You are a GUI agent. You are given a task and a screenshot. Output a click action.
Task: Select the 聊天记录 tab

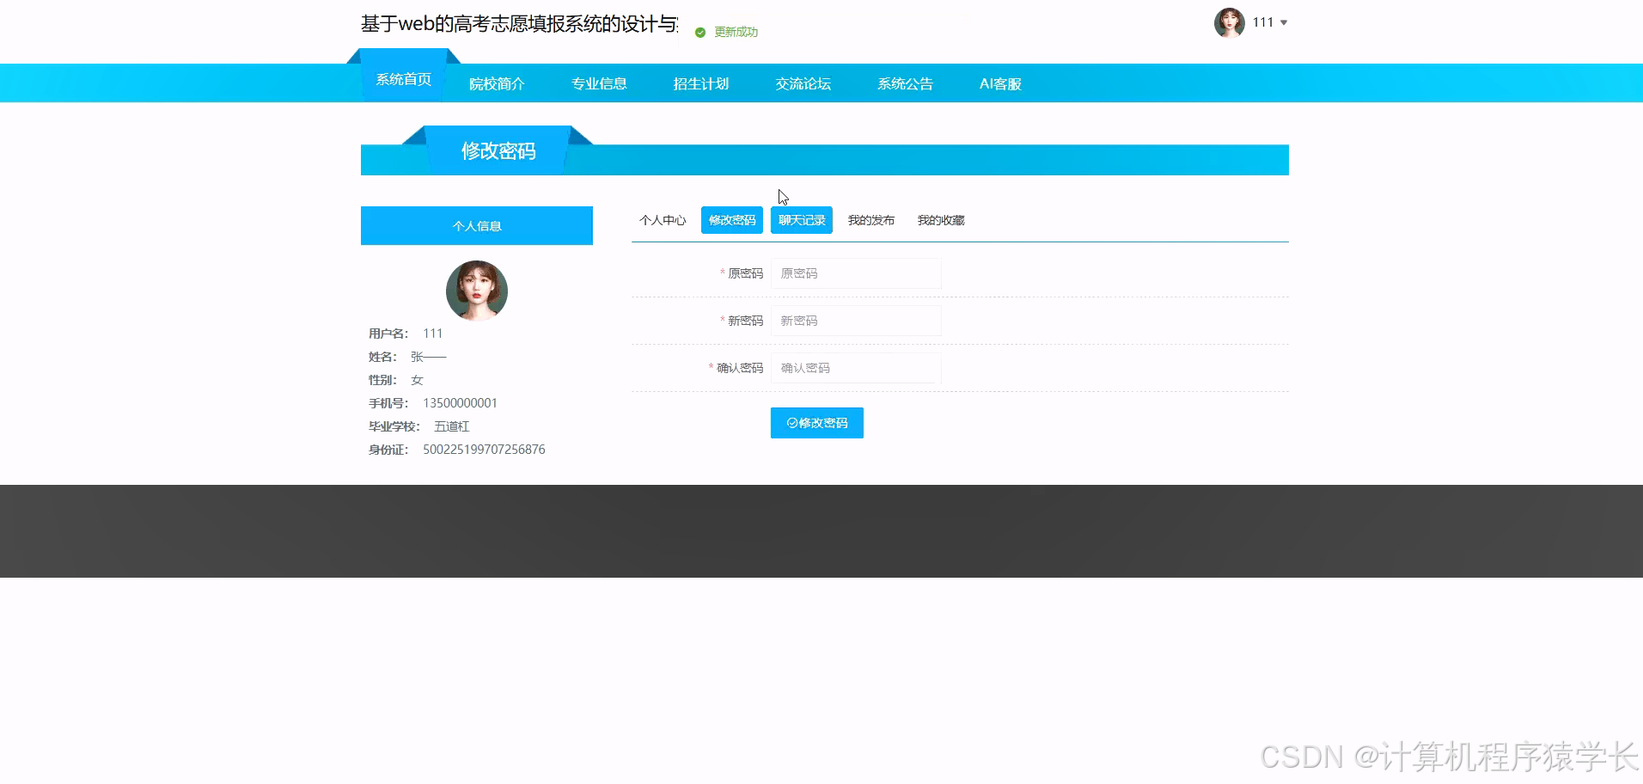coord(801,220)
